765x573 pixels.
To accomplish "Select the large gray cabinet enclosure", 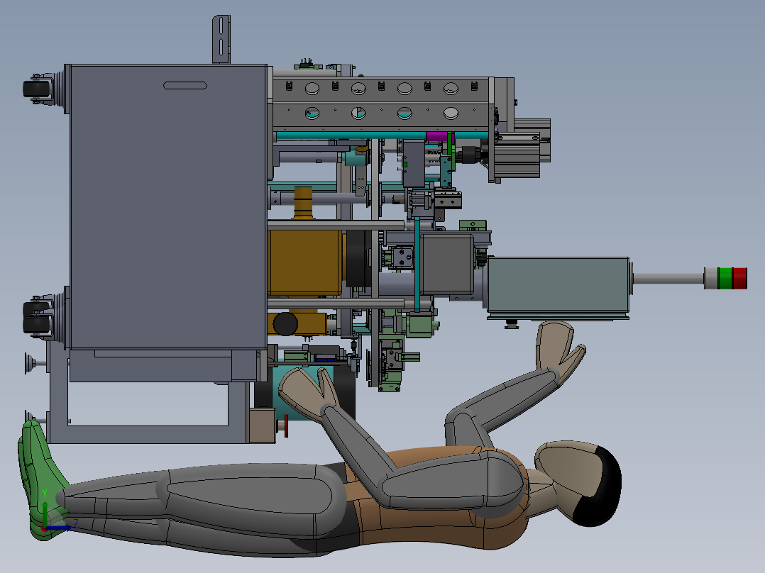I will tap(169, 207).
